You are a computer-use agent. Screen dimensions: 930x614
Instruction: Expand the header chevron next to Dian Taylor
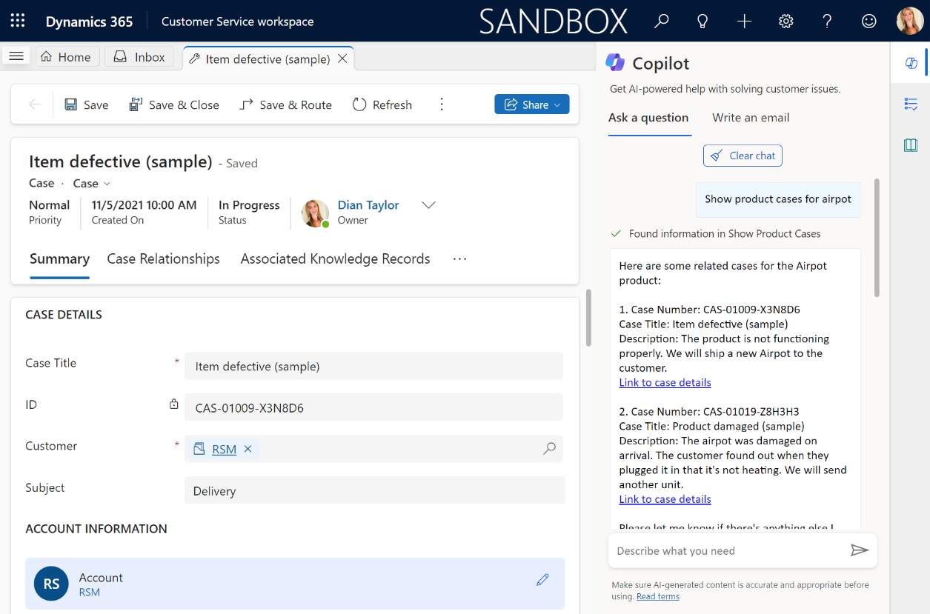(x=428, y=205)
